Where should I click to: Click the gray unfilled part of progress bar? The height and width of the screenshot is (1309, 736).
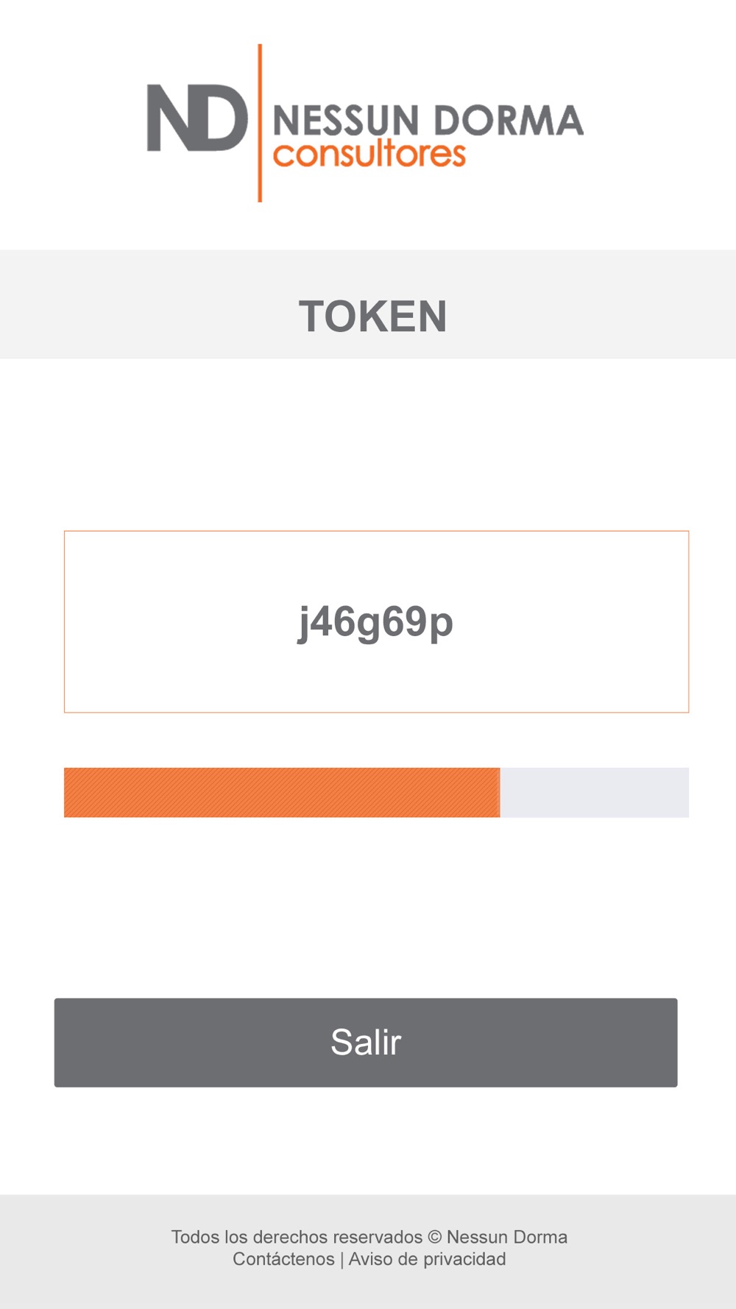pos(595,792)
